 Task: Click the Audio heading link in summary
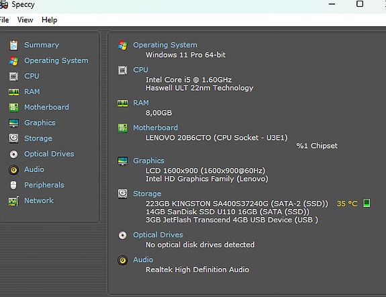click(x=143, y=260)
